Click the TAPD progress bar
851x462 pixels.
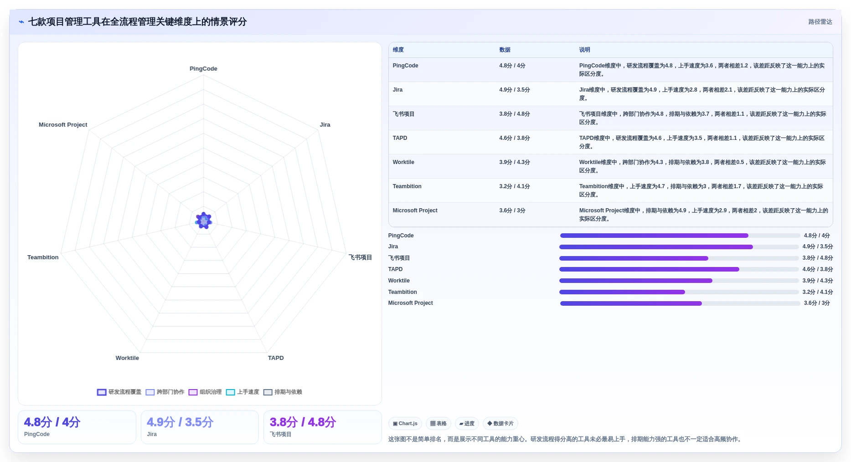679,269
